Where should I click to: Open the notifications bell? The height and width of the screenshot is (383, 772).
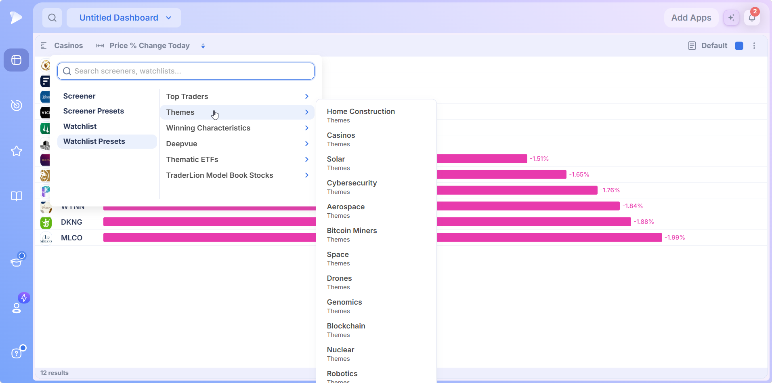click(x=752, y=18)
